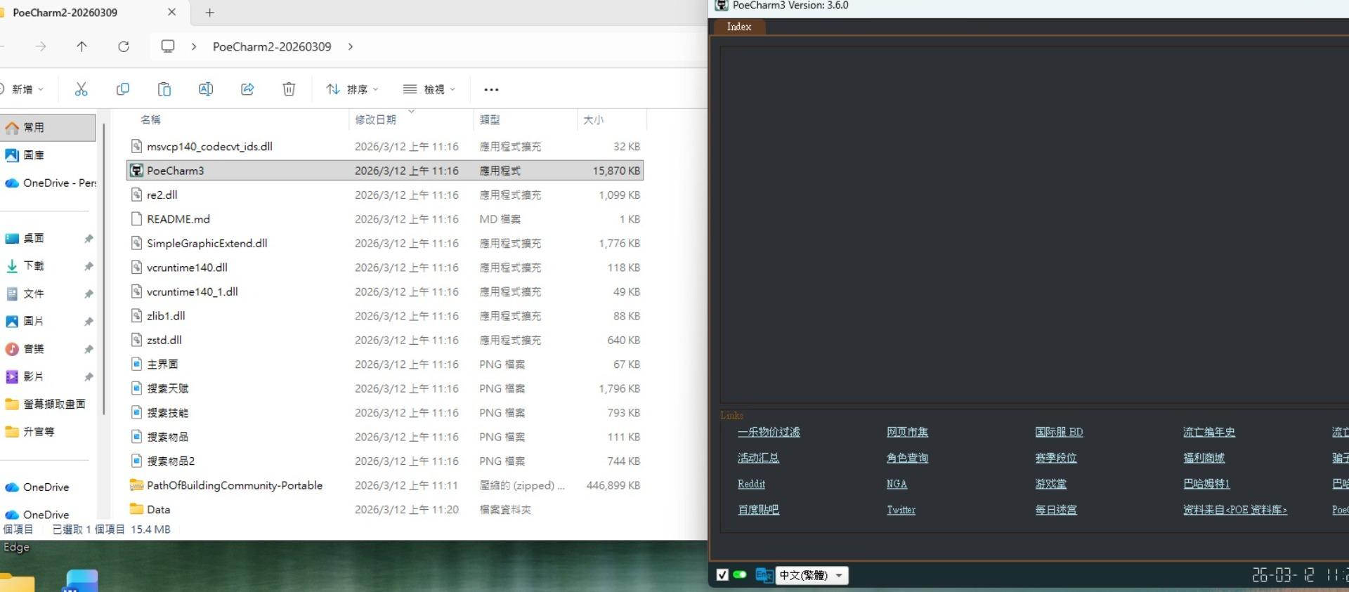Open the NGA link in PoeCharm3

tap(897, 484)
